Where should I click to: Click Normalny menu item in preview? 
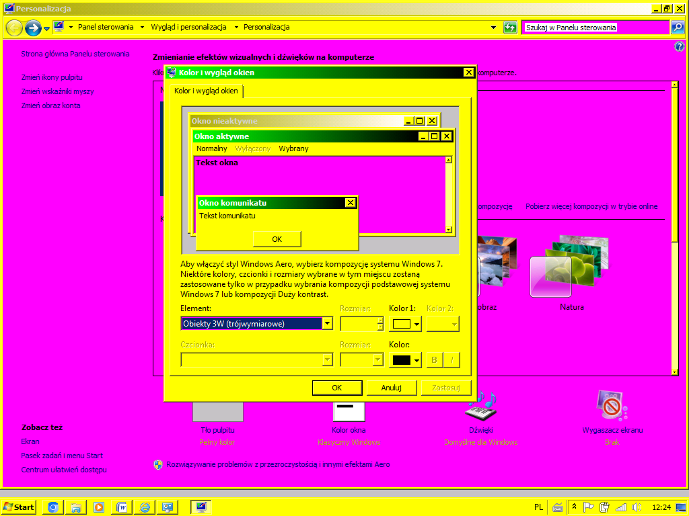[211, 148]
